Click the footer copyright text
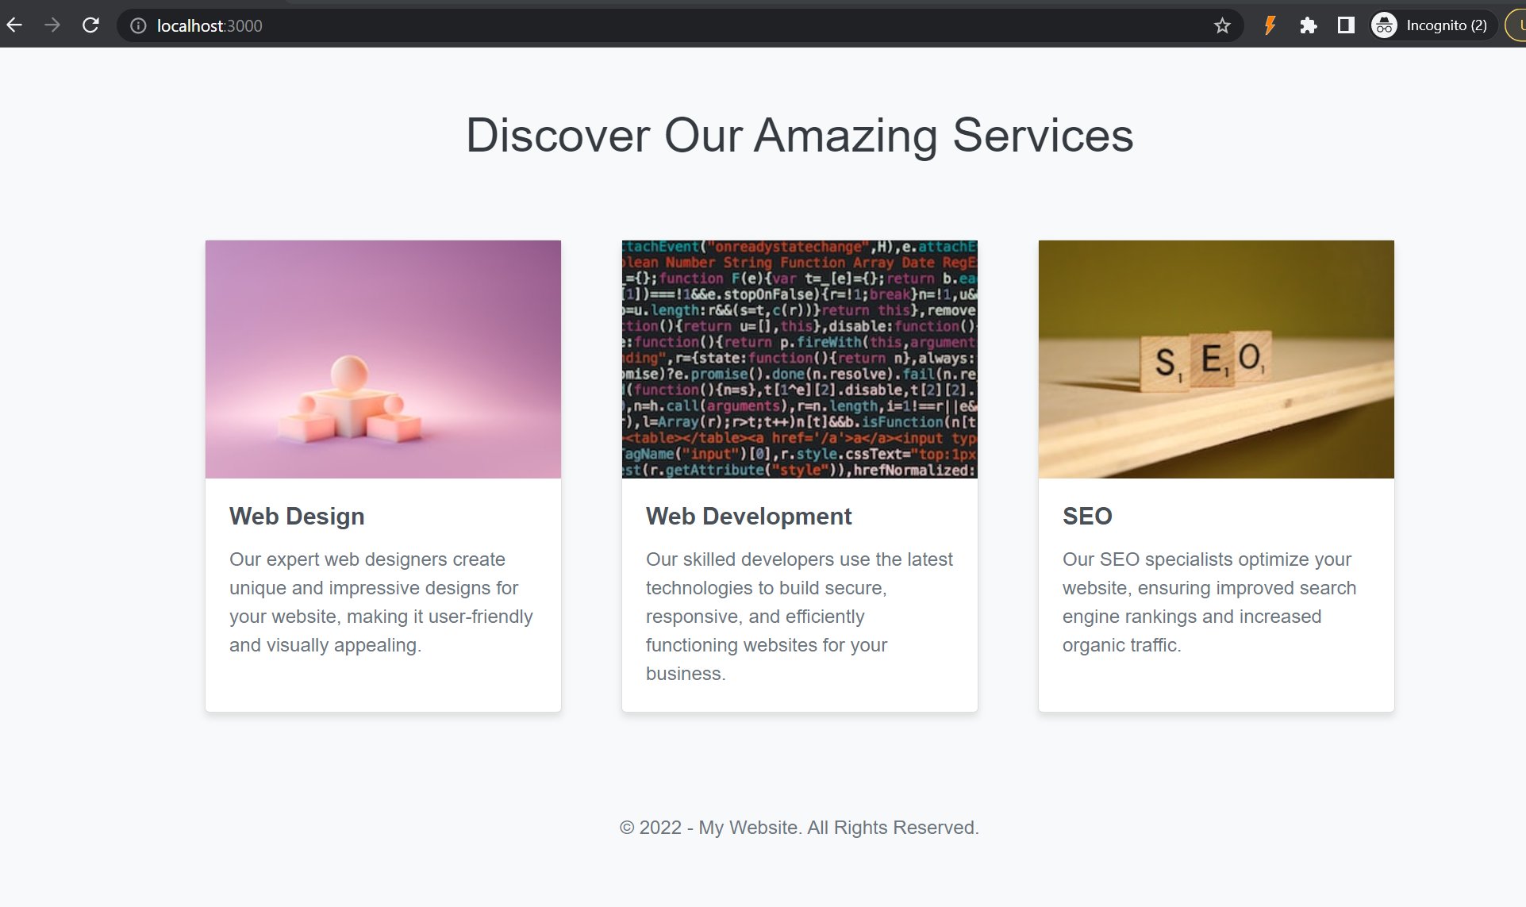 tap(799, 828)
